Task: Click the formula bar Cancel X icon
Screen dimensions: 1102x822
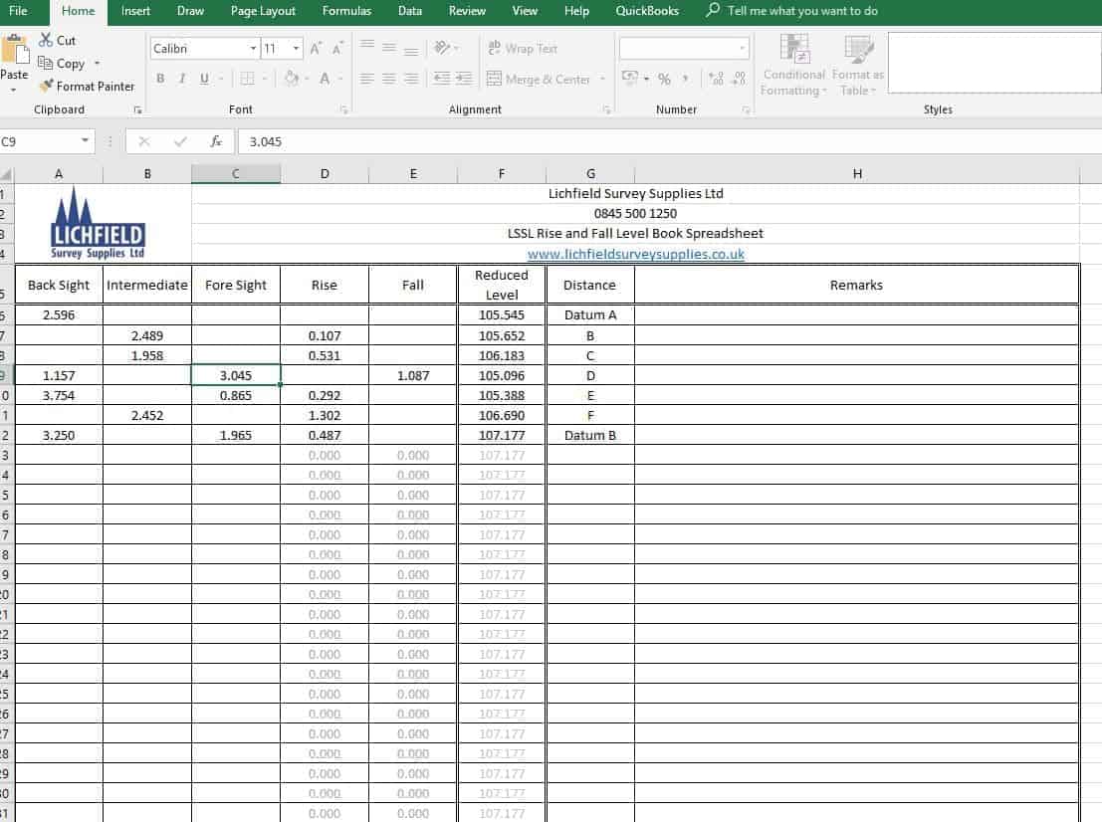Action: 144,141
